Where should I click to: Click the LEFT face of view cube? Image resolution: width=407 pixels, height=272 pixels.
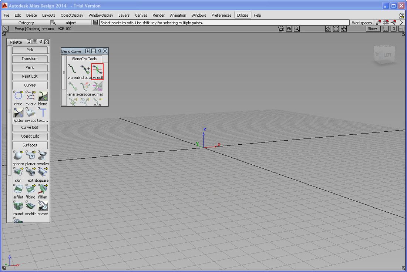click(x=387, y=55)
